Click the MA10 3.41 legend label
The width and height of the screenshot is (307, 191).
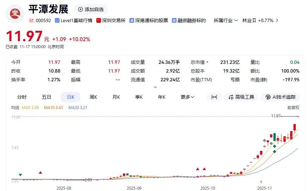tap(54, 108)
